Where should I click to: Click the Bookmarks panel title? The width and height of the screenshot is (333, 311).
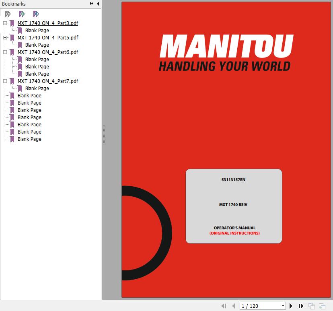tap(14, 4)
